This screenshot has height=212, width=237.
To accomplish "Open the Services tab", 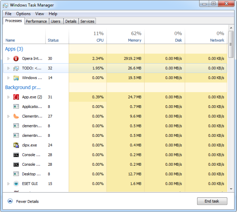I will 87,21.
